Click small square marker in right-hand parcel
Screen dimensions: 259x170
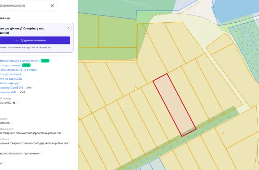(223, 133)
